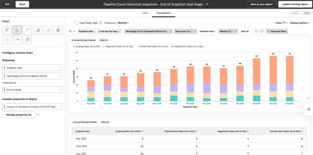The image size is (313, 155).
Task: Select the column chart type
Action: (17, 30)
